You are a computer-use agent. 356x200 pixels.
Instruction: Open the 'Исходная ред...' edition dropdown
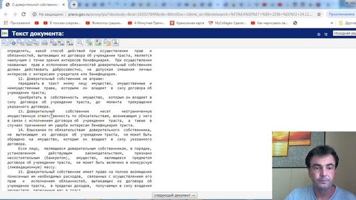click(344, 33)
